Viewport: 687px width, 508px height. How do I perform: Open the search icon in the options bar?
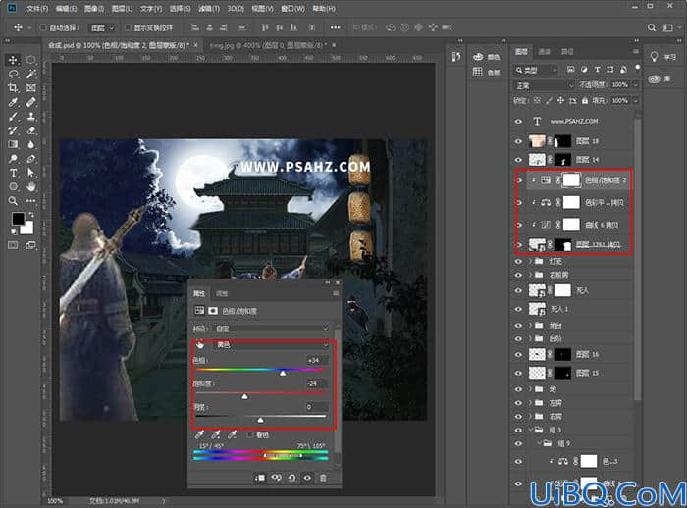coord(652,27)
